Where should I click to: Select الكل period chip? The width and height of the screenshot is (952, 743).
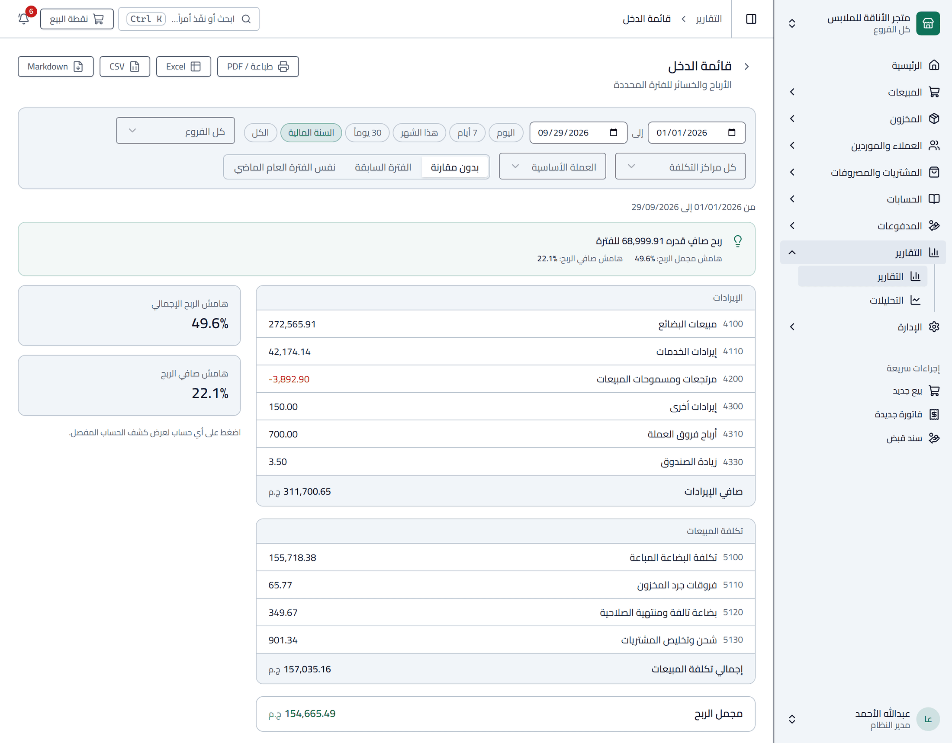[x=260, y=132]
